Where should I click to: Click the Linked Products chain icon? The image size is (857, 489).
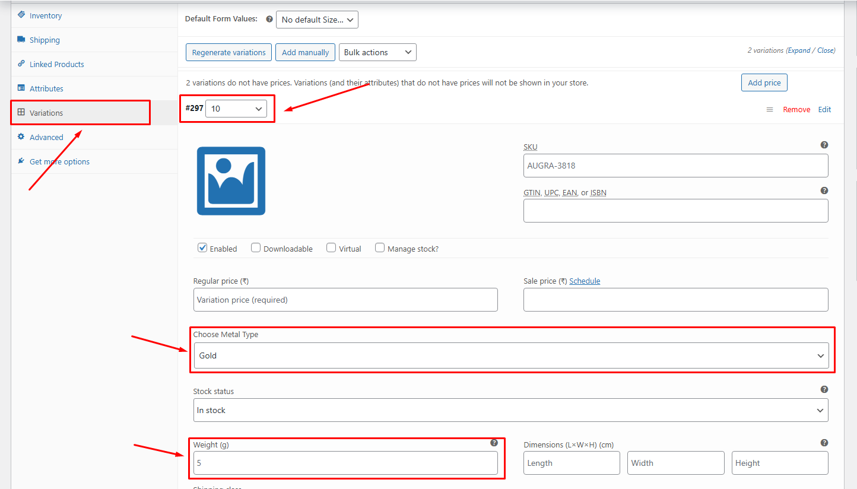click(21, 63)
